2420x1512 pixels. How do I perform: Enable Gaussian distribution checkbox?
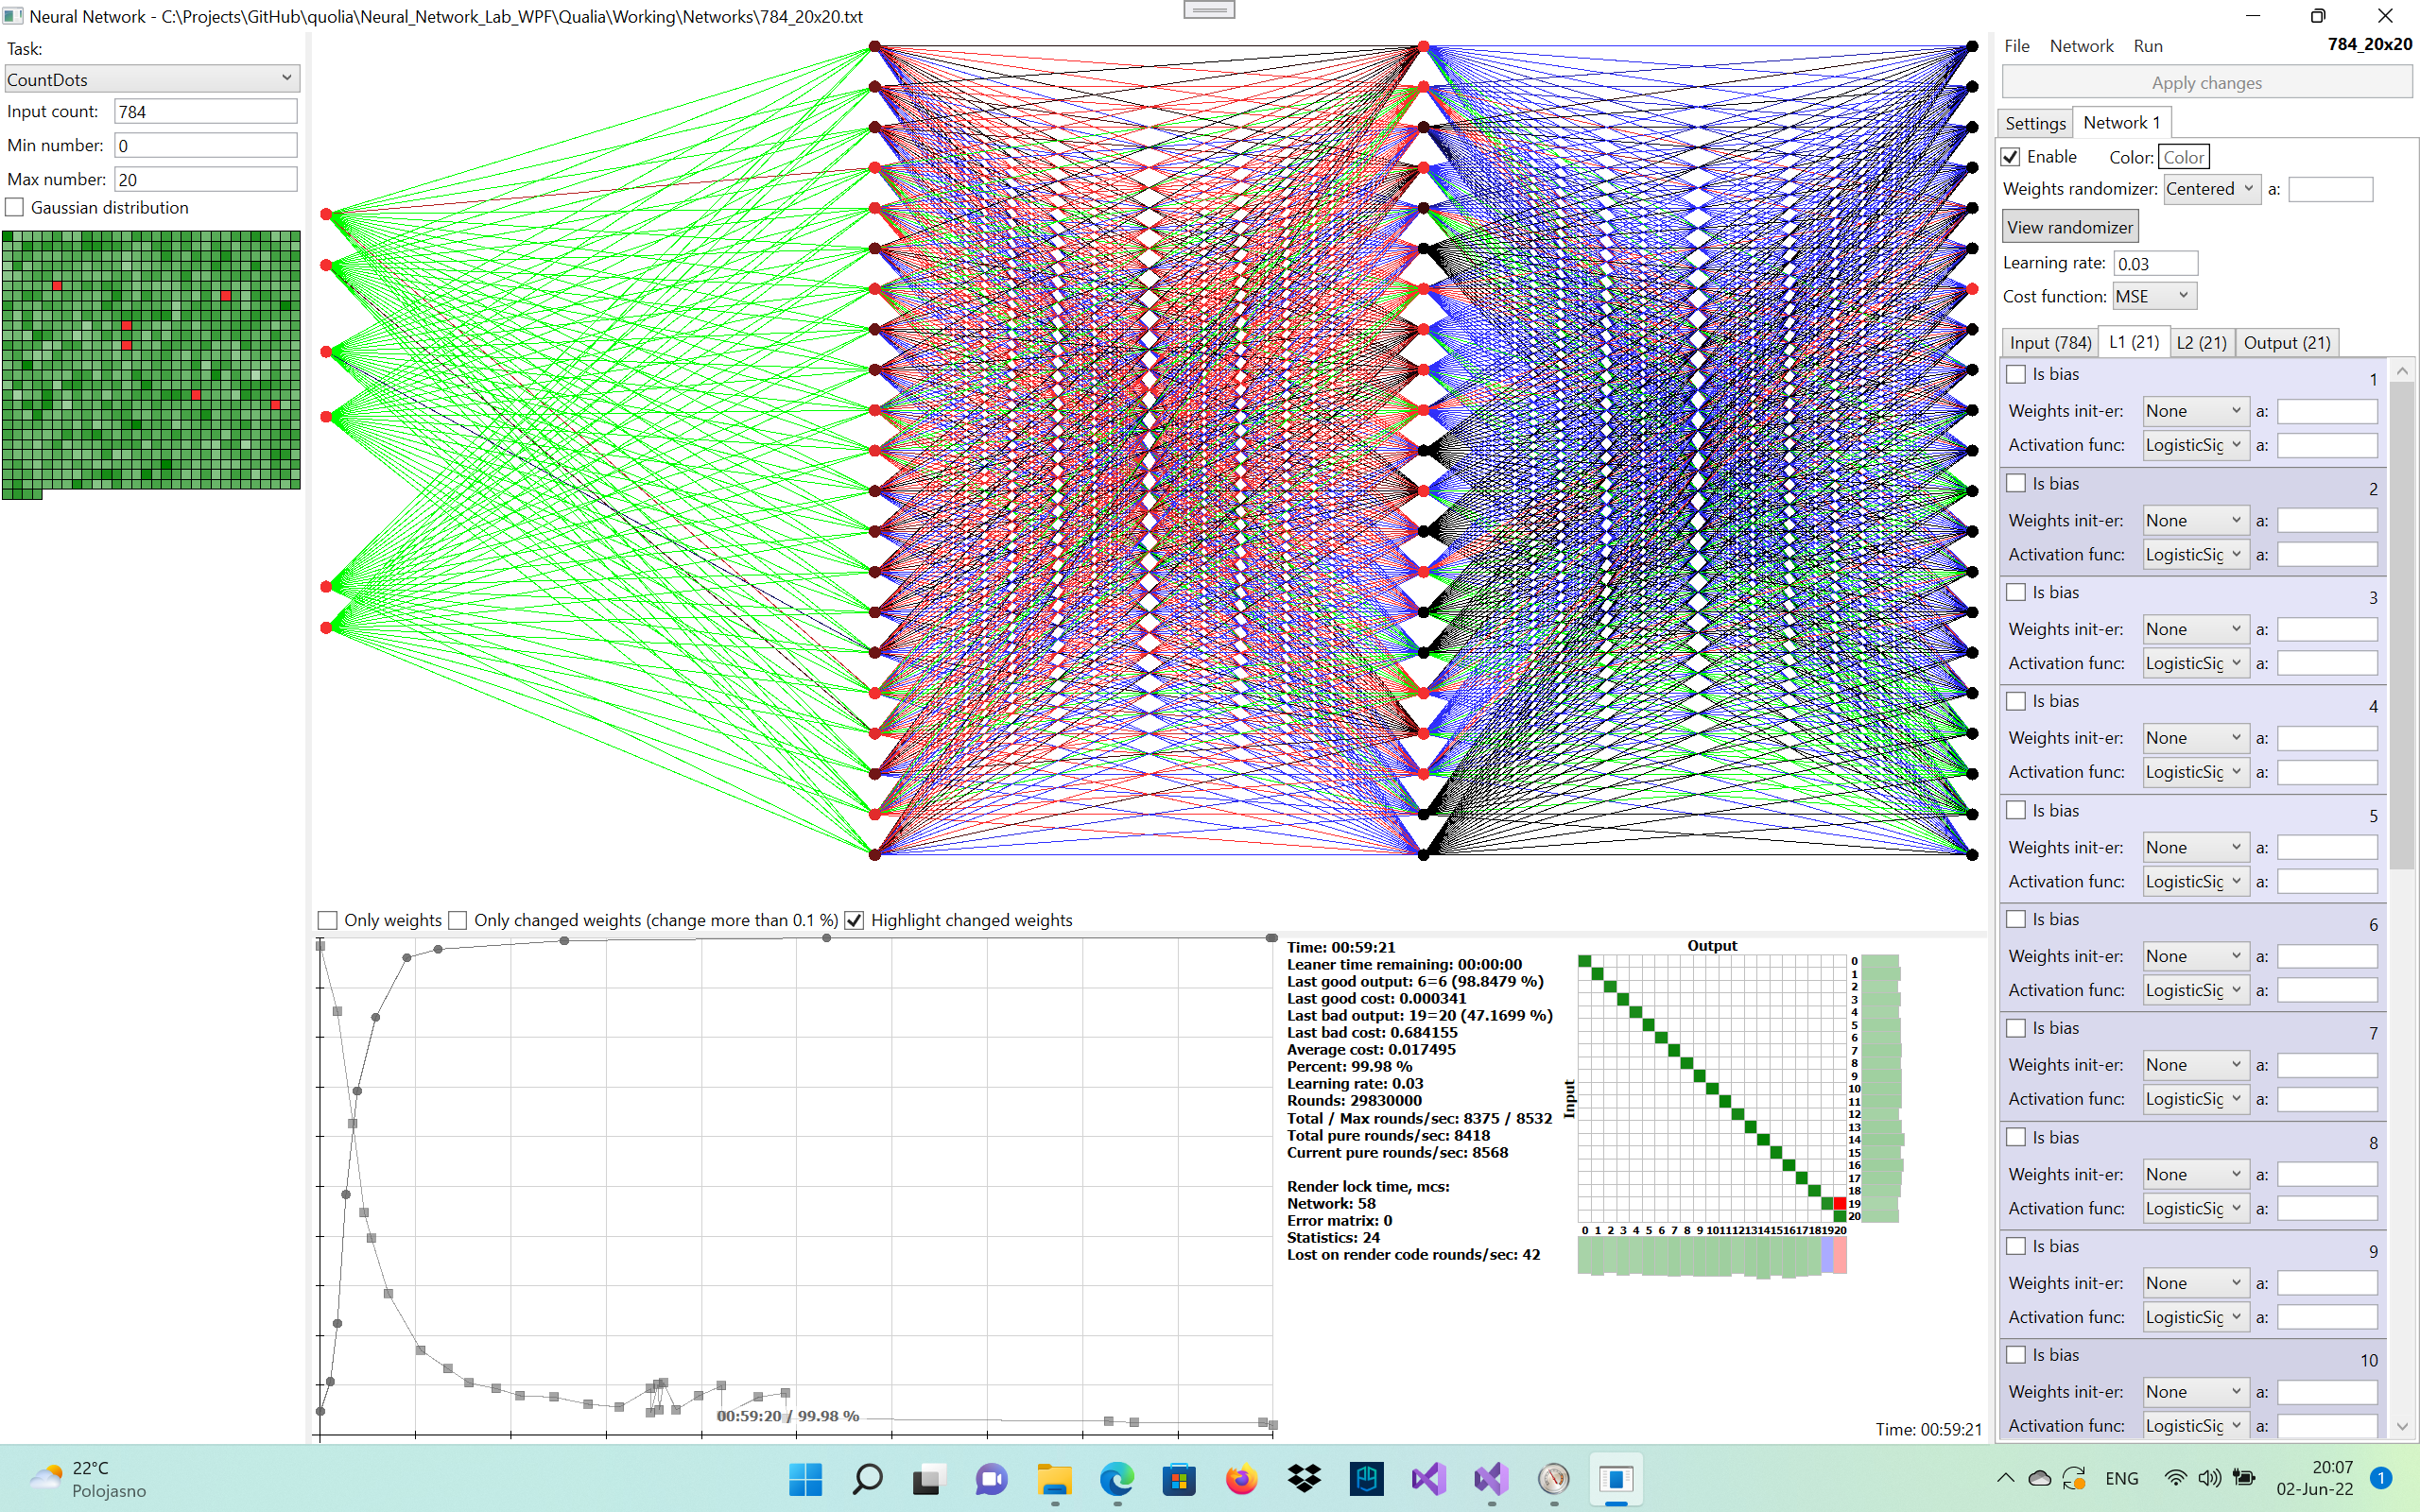(16, 207)
